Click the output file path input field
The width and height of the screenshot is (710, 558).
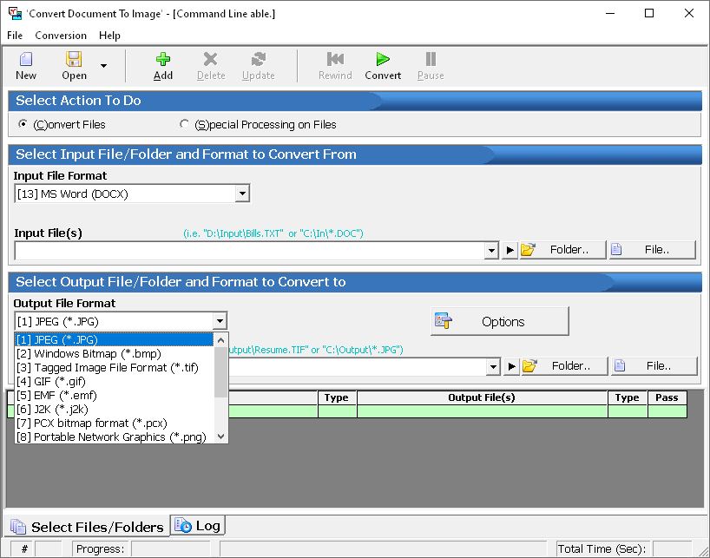click(358, 366)
